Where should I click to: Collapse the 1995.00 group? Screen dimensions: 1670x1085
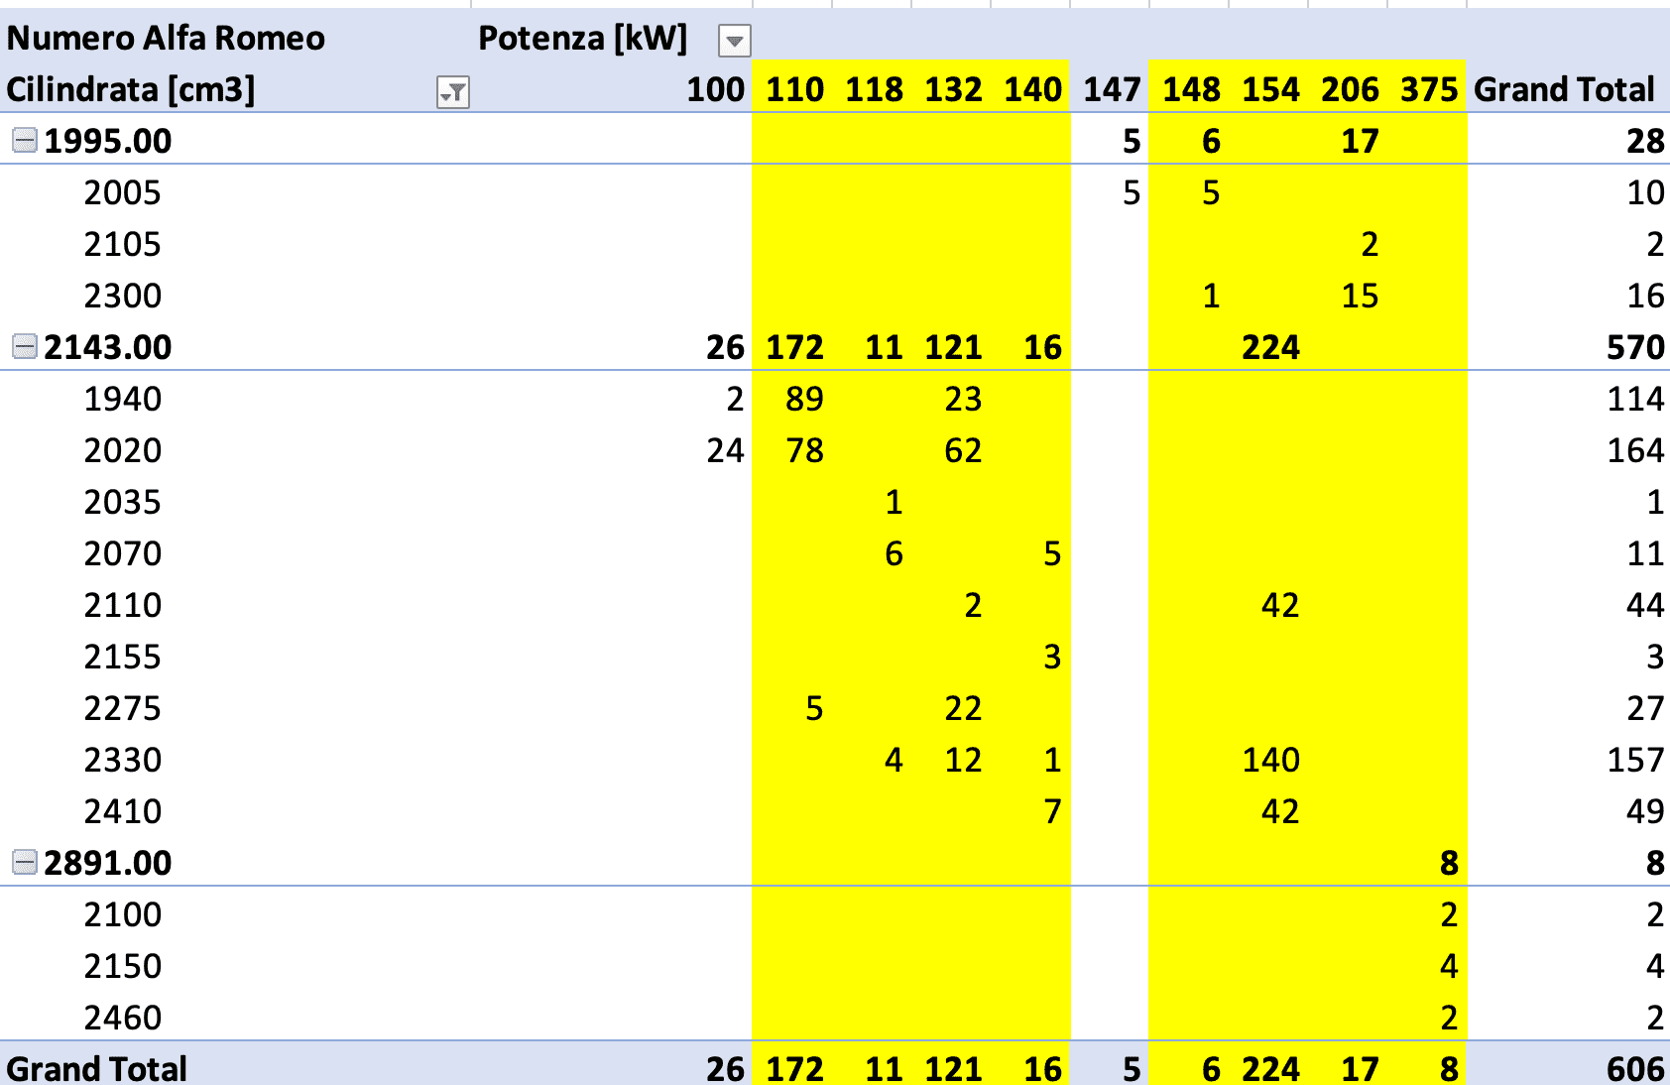pos(24,141)
